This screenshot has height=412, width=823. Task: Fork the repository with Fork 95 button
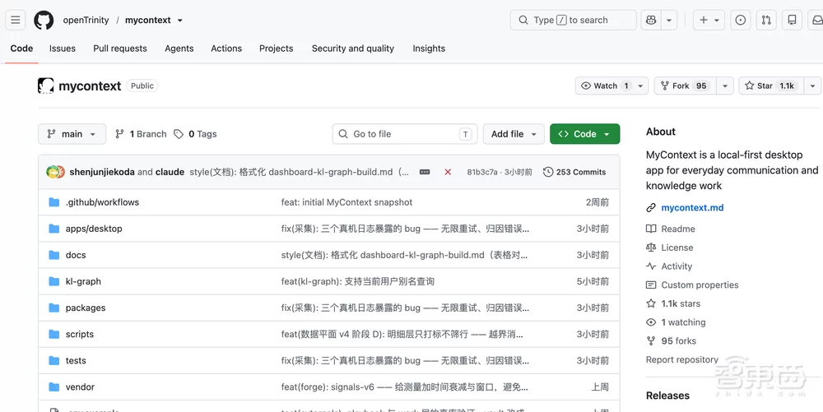[x=685, y=86]
